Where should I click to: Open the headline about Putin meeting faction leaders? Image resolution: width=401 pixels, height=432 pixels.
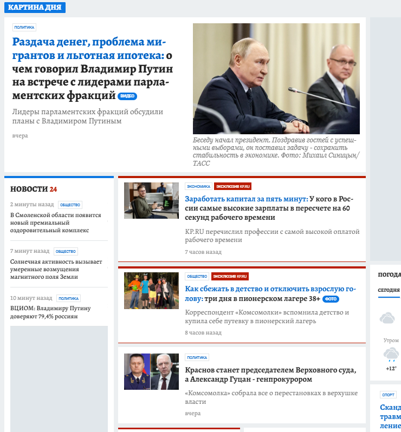92,69
